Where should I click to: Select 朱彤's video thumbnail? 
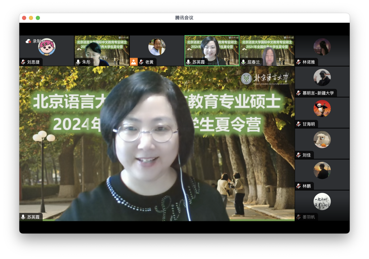(102, 51)
